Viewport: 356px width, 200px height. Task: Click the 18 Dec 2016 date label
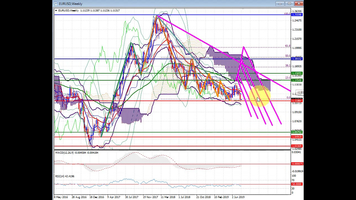[x=97, y=197]
